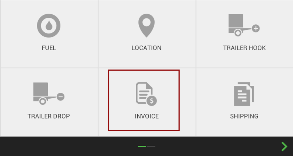Choose the Trailer Drop minus-trailer icon
293x156 pixels.
pyautogui.click(x=49, y=93)
